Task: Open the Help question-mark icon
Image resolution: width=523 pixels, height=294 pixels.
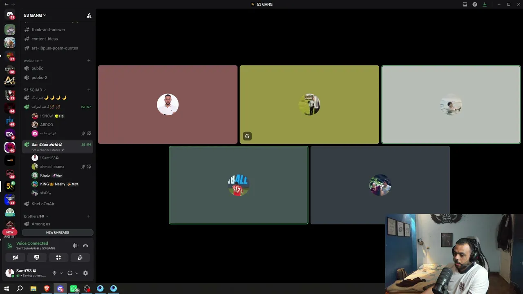Action: click(475, 4)
